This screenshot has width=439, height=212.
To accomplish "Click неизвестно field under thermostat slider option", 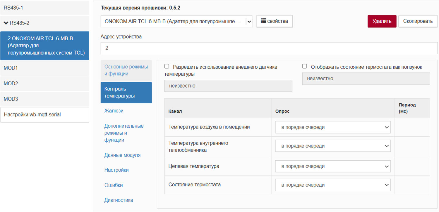I will [x=366, y=79].
